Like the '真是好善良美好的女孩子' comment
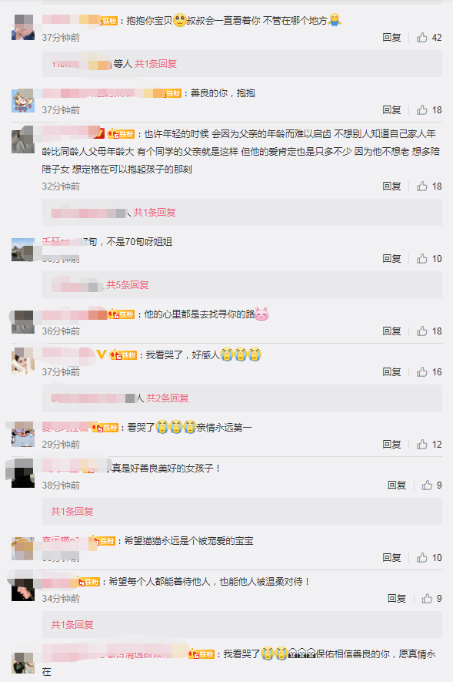This screenshot has width=453, height=682. coord(427,485)
